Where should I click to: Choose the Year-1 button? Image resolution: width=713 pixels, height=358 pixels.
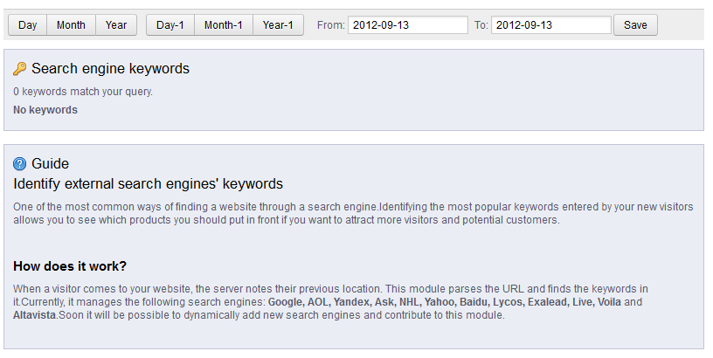[x=278, y=25]
